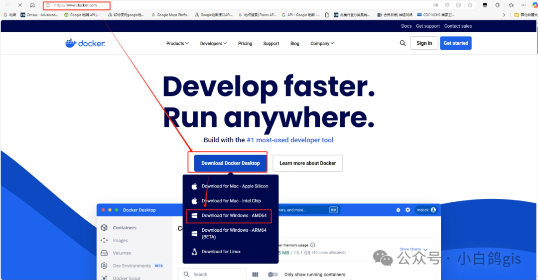The width and height of the screenshot is (538, 280).
Task: Open Contact sales link
Action: pos(458,26)
